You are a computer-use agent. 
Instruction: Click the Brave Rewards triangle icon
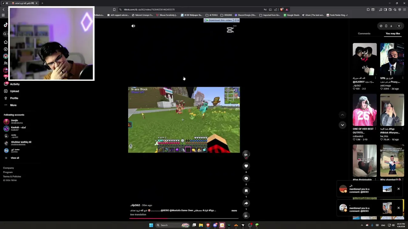pos(287,10)
